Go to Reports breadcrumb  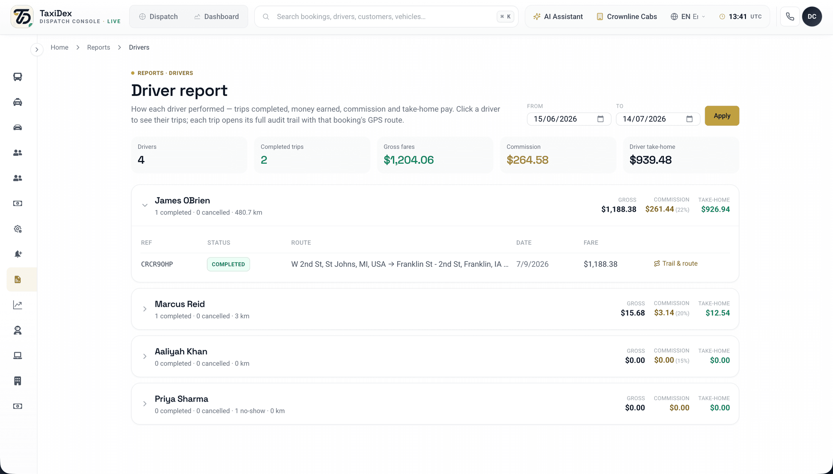pyautogui.click(x=98, y=47)
